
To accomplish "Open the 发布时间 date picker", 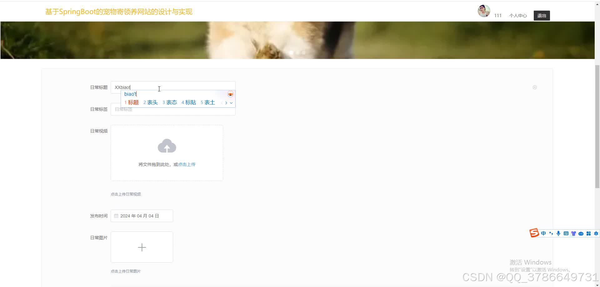I will click(142, 216).
